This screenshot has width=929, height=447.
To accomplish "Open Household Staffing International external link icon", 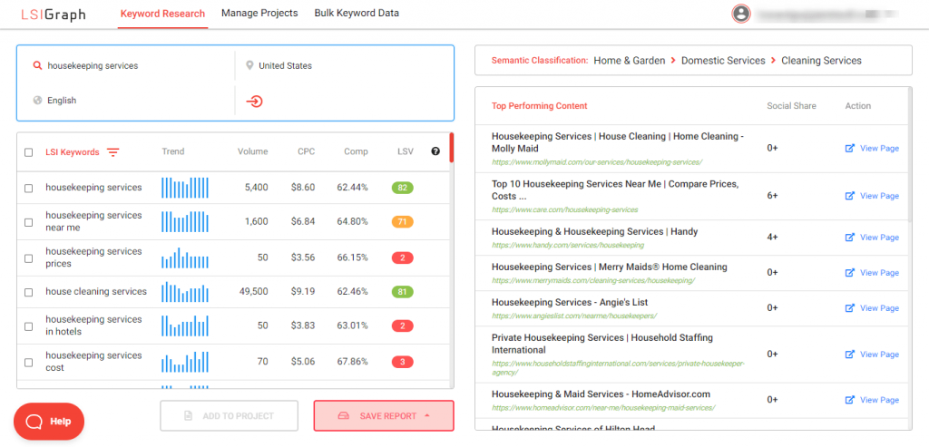I will [849, 355].
